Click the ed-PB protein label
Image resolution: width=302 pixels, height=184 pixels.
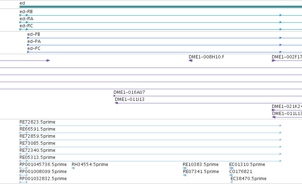pos(34,34)
